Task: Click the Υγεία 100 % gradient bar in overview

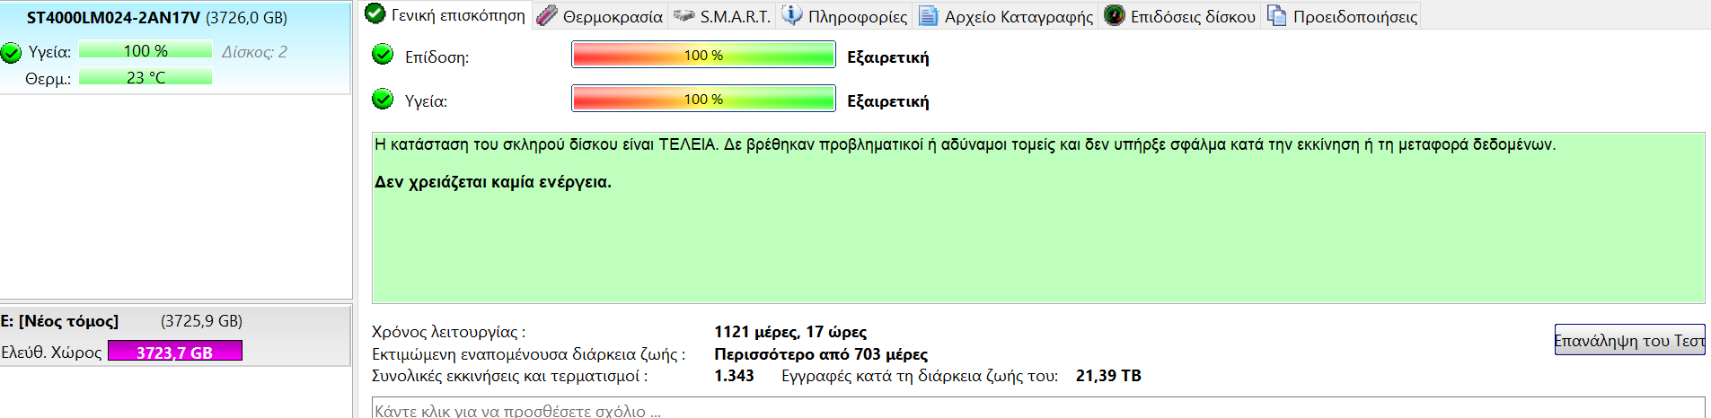Action: tap(703, 99)
